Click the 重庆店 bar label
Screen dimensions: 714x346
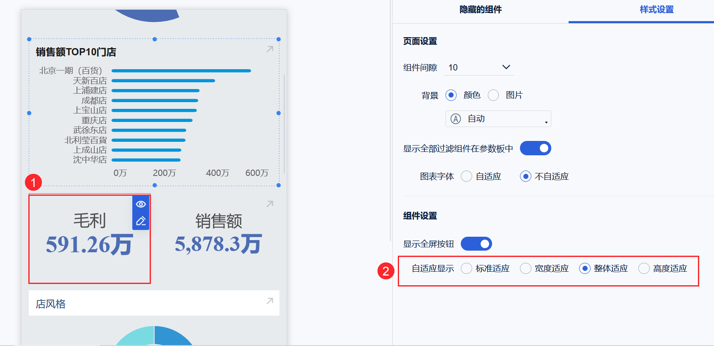coord(94,120)
